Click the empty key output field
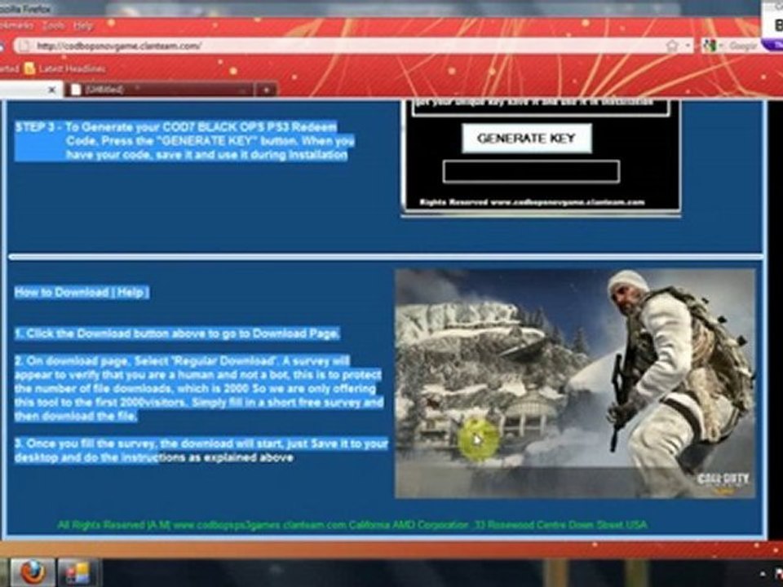Image resolution: width=783 pixels, height=587 pixels. pos(531,172)
